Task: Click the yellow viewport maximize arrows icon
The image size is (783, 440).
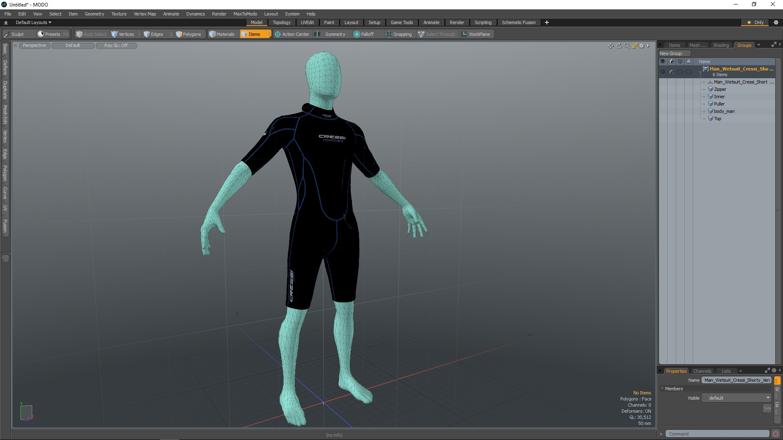Action: 635,46
